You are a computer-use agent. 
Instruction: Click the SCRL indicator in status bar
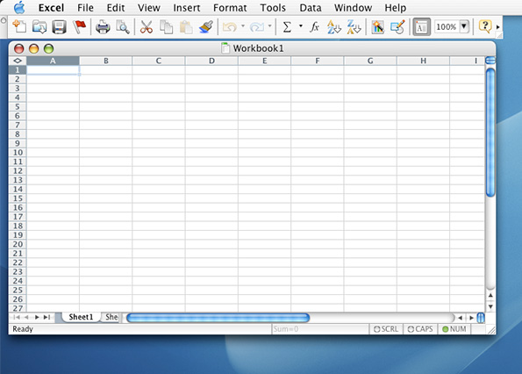pyautogui.click(x=386, y=329)
